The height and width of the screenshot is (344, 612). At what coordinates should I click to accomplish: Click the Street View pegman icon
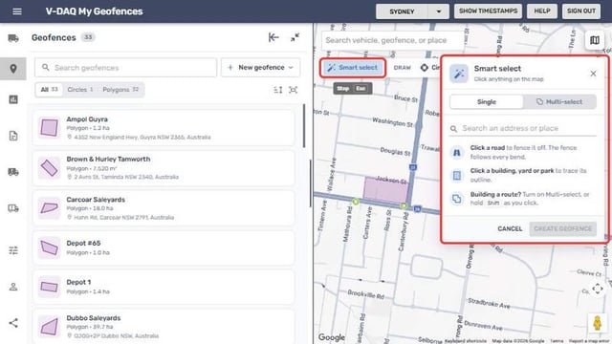[597, 323]
